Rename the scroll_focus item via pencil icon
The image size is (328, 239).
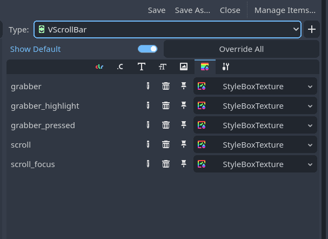148,164
